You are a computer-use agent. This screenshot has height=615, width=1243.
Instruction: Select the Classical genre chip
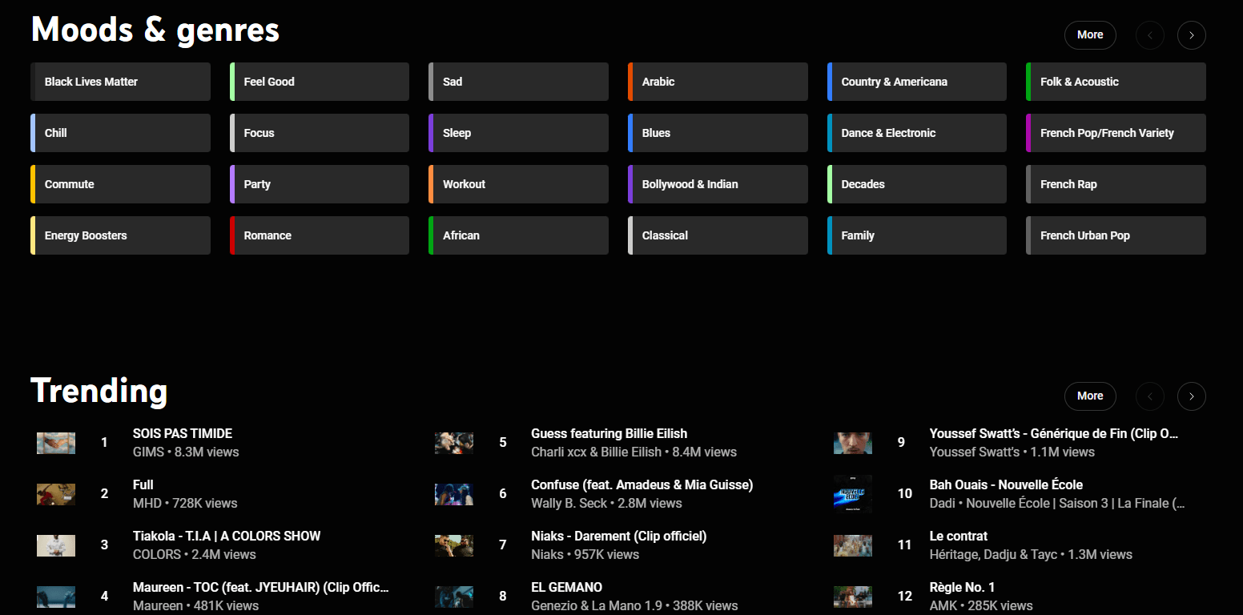coord(717,235)
